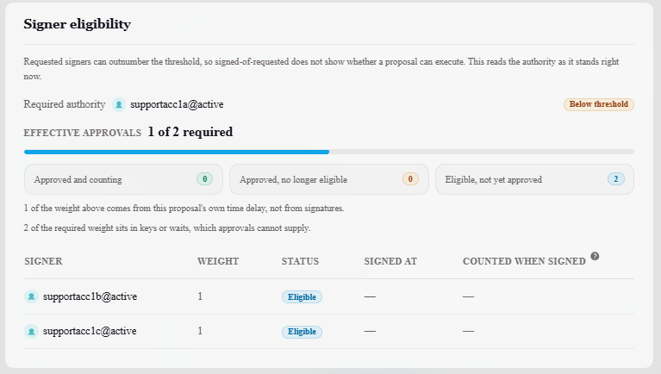Click the weight value 1 for supportacc1c@active

pos(200,331)
